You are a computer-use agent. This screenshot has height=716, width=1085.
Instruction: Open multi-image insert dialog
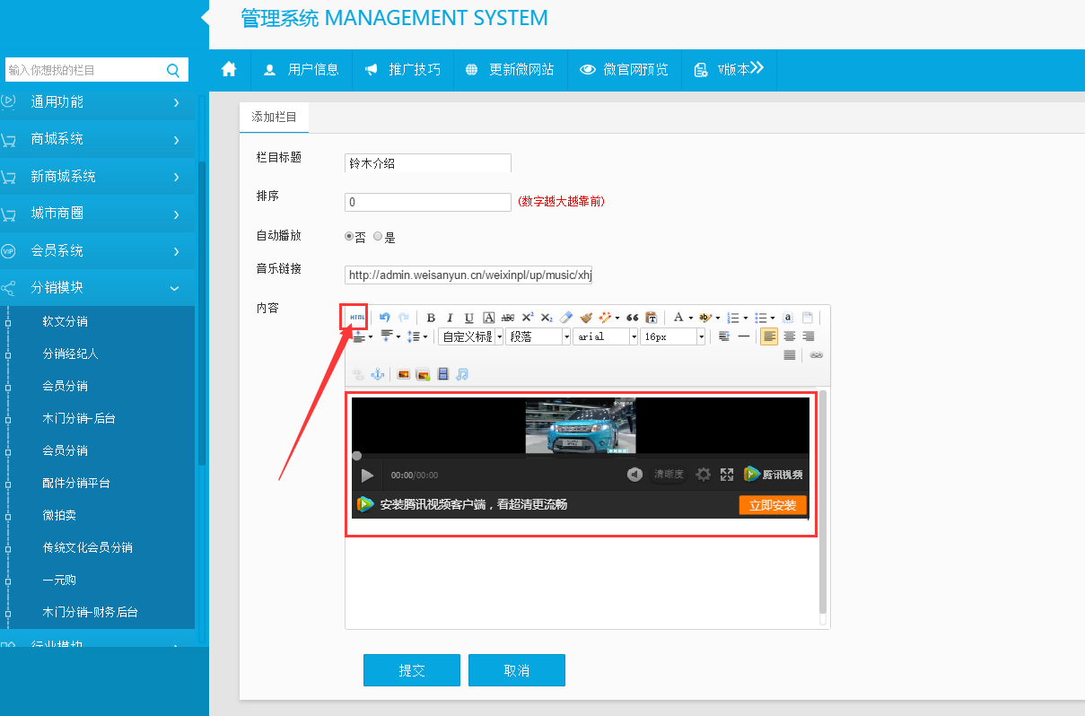pyautogui.click(x=423, y=374)
